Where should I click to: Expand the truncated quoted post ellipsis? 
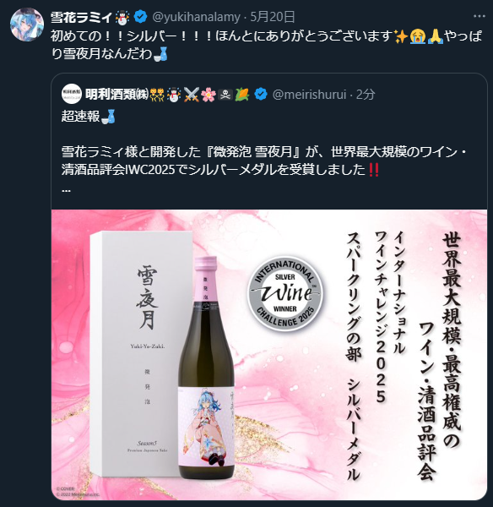[x=66, y=190]
